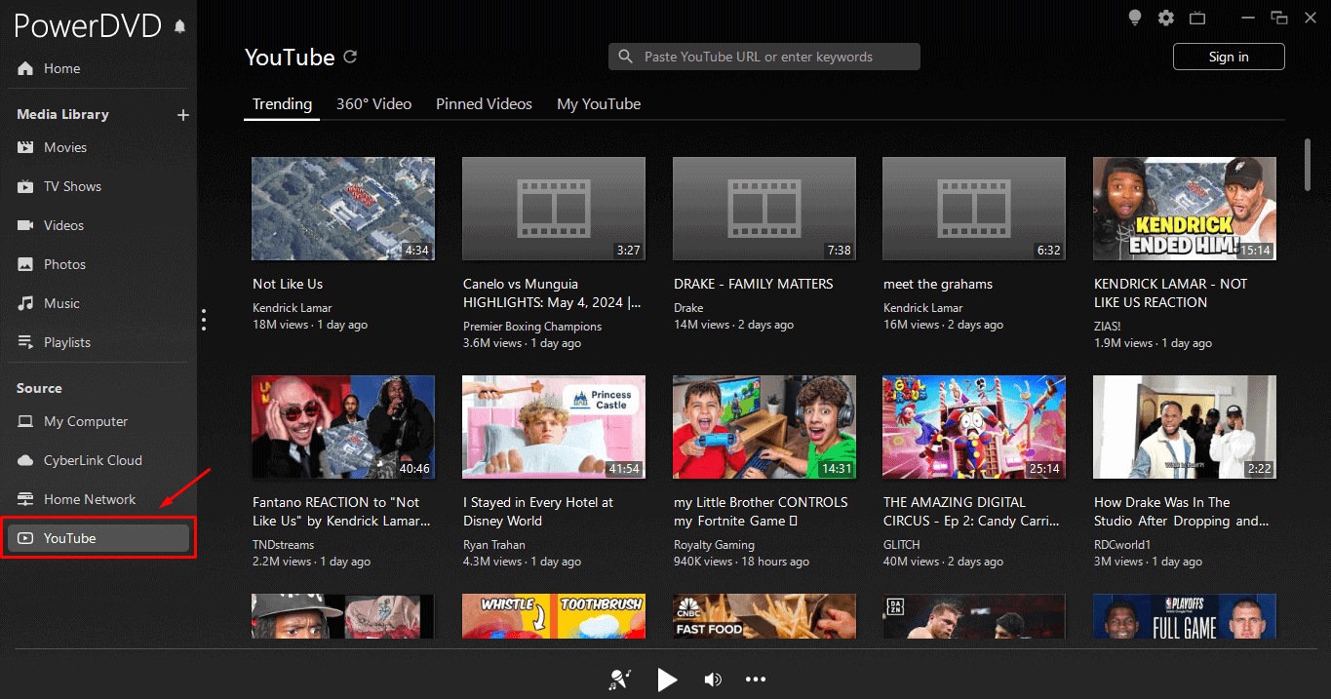Mute audio using the volume icon

tap(713, 680)
